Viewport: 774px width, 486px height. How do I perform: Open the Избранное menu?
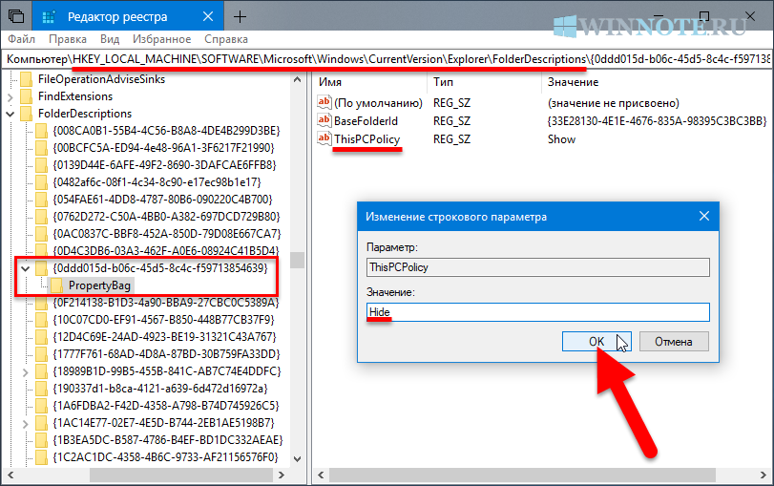tap(160, 40)
